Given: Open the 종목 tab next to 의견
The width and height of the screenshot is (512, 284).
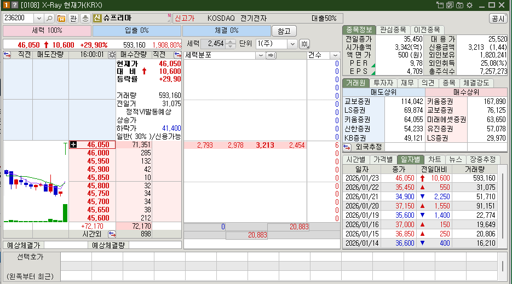Looking at the screenshot, I should click(449, 83).
